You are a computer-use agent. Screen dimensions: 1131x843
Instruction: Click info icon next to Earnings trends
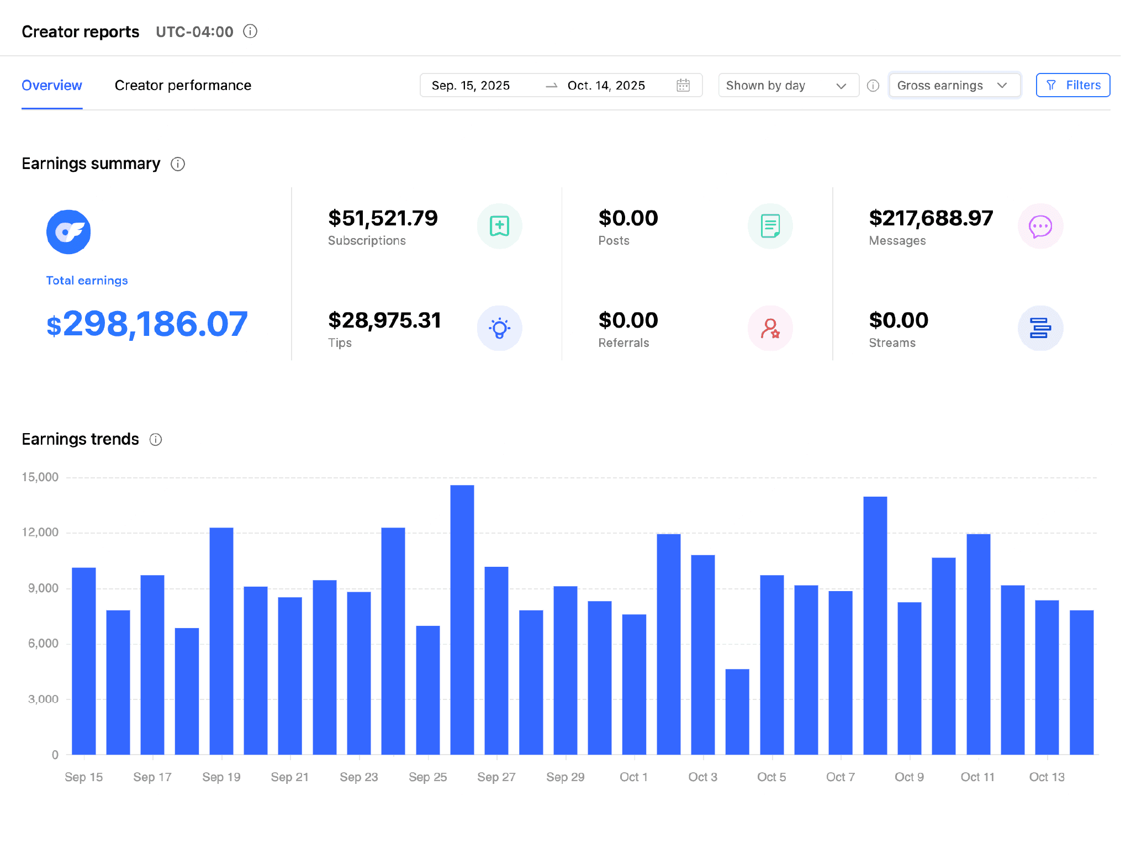(156, 440)
